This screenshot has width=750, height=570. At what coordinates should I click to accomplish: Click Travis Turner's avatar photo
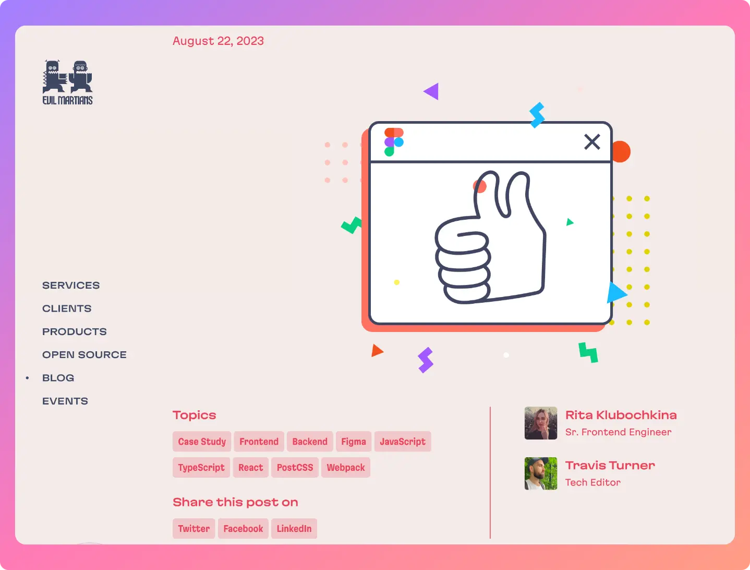(x=541, y=473)
